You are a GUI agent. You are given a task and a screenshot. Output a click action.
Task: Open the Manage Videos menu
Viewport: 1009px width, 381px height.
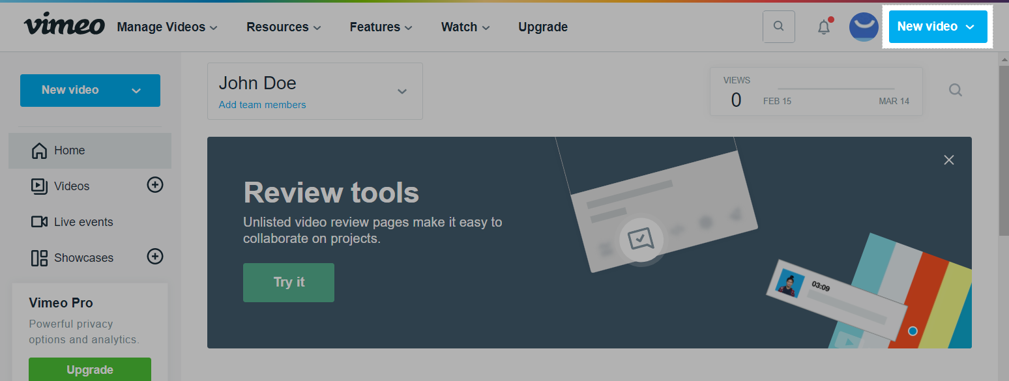click(x=167, y=27)
